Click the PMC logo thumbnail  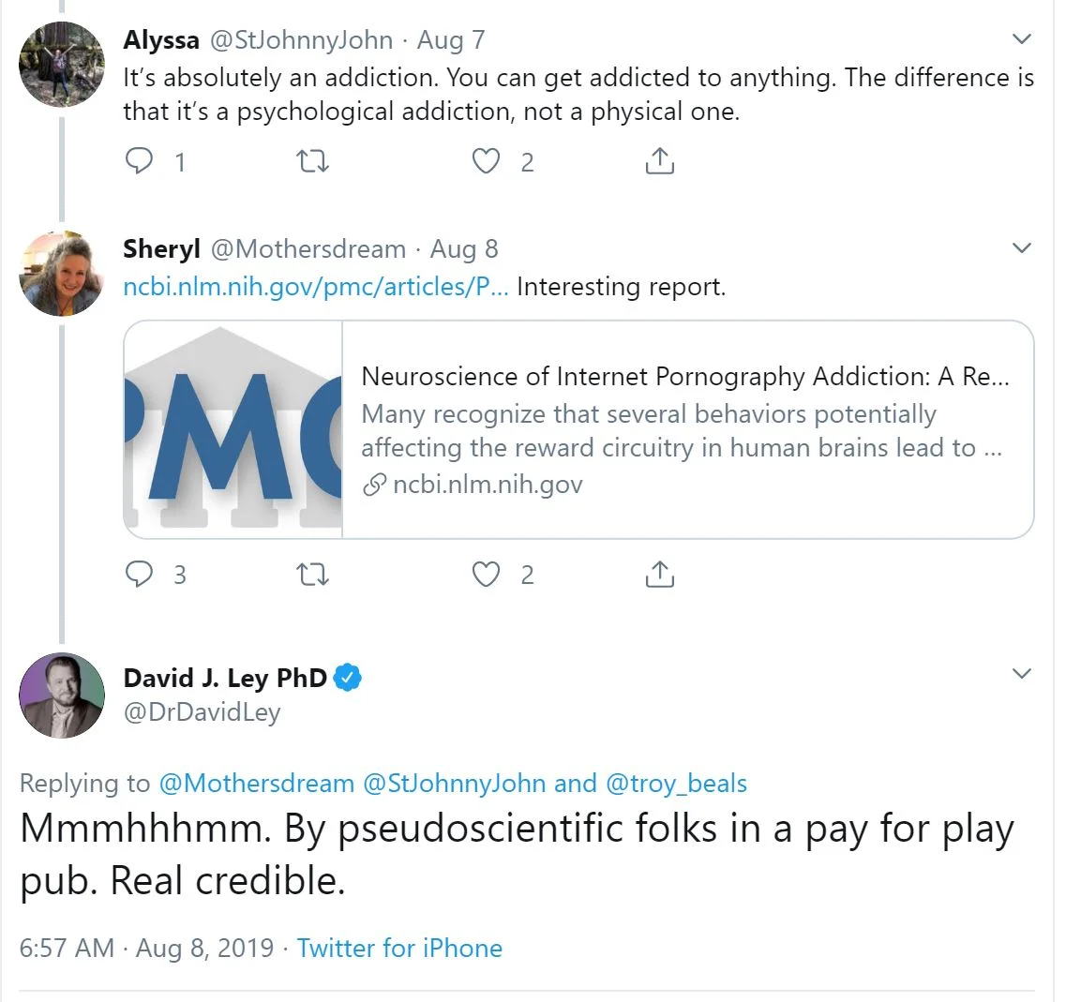pos(233,430)
